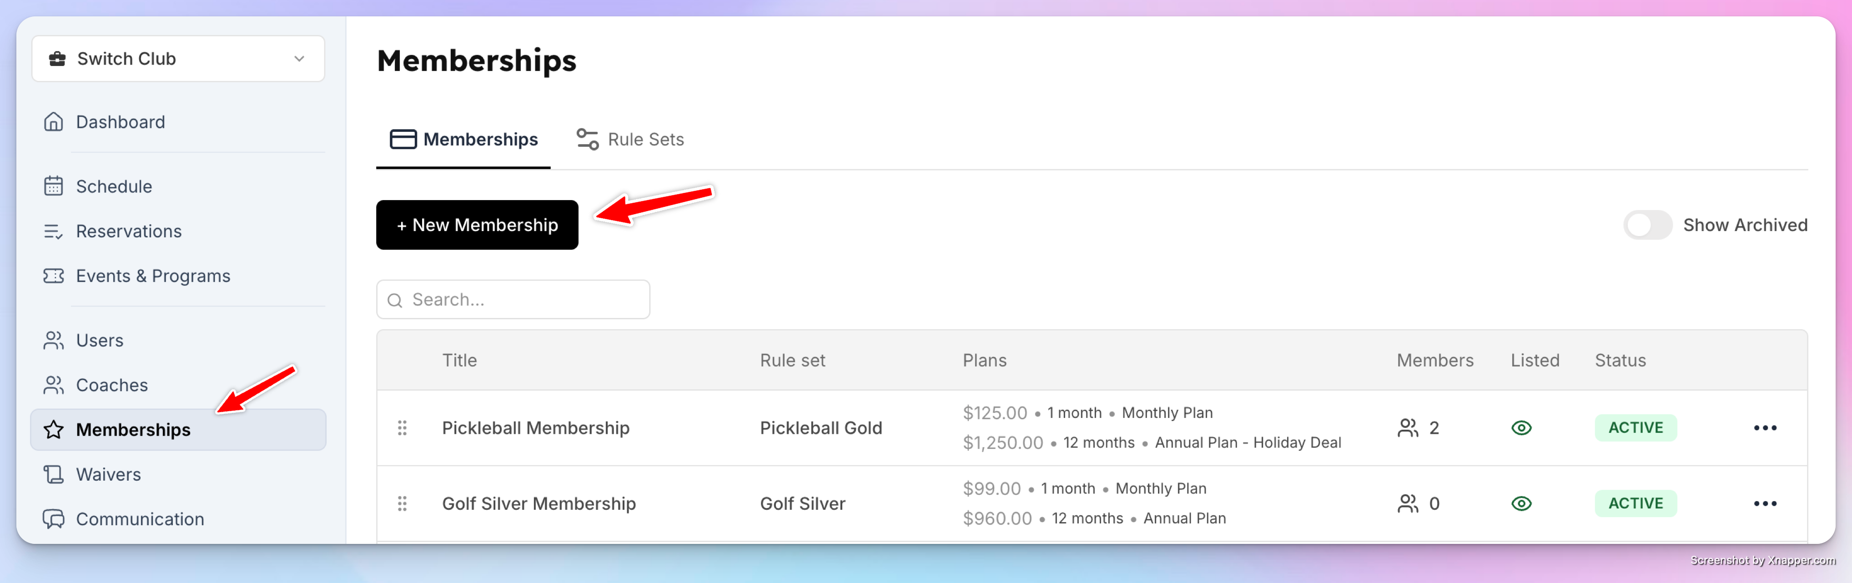Click the Memberships star icon in sidebar
Image resolution: width=1852 pixels, height=583 pixels.
point(53,430)
